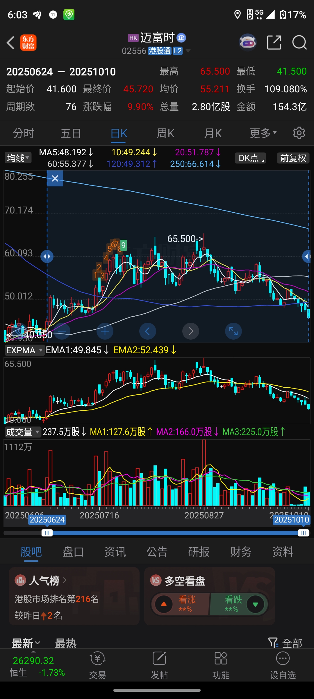Open the 均线 indicator dropdown
Viewport: 314px width, 699px height.
(18, 158)
